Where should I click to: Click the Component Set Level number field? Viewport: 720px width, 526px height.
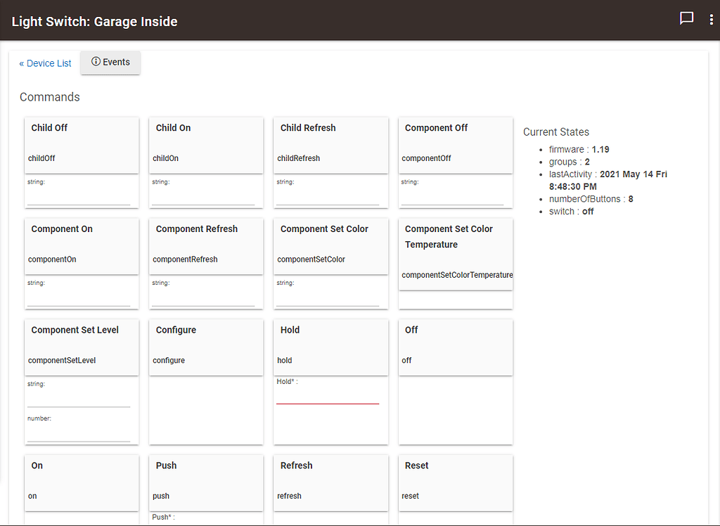point(79,435)
